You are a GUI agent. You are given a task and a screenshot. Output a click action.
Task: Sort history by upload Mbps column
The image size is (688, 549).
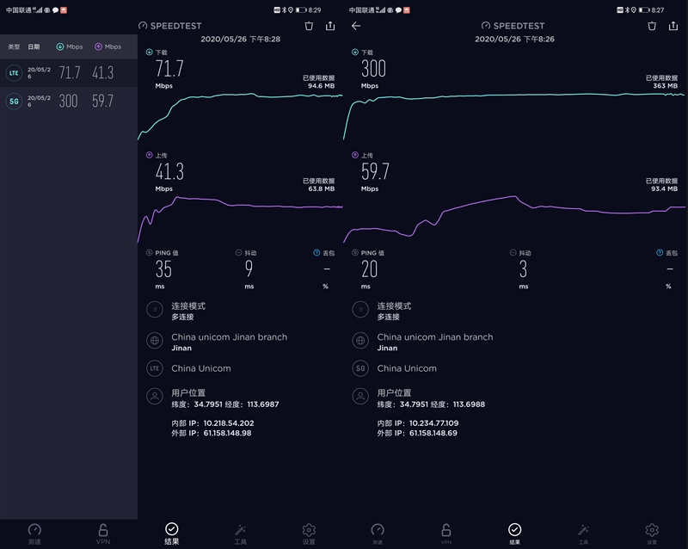(x=107, y=46)
